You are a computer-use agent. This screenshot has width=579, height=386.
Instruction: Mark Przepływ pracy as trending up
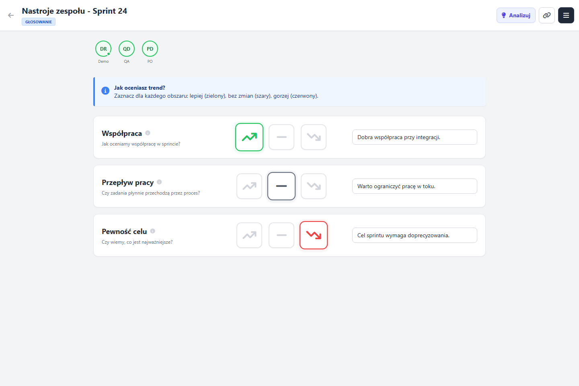pos(249,186)
